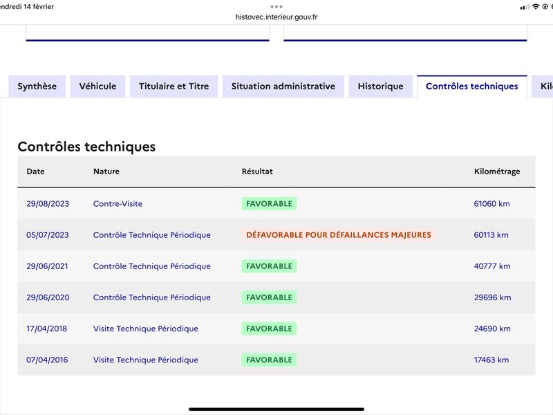Click the Contre-Visite entry dated 29/08/2023

pos(118,203)
